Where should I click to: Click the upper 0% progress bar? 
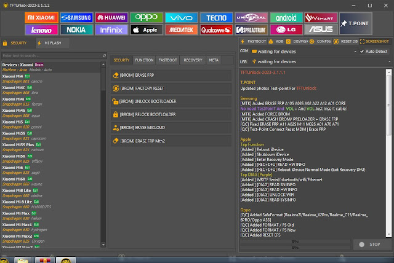(295, 241)
